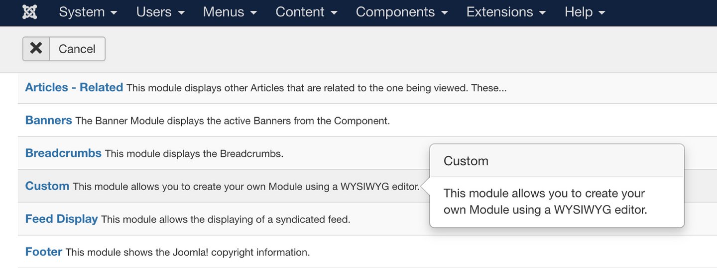Click the Joomla logo icon
Image resolution: width=717 pixels, height=268 pixels.
[x=30, y=12]
